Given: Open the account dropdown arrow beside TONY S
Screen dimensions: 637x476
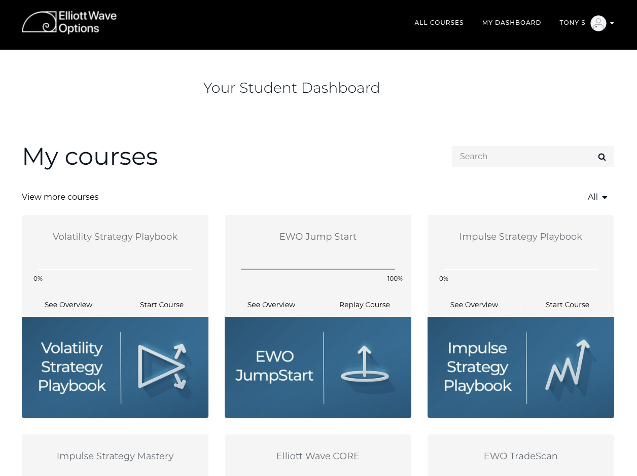Looking at the screenshot, I should 612,23.
